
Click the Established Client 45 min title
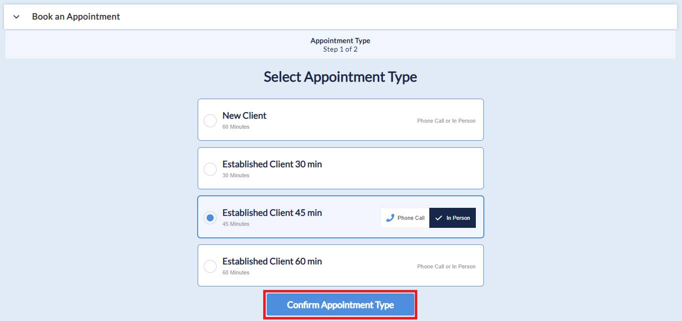[272, 213]
